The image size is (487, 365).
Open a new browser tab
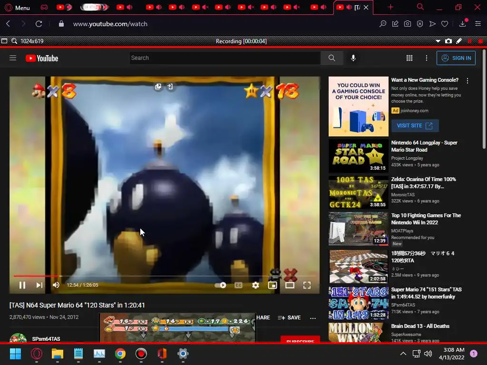click(390, 7)
